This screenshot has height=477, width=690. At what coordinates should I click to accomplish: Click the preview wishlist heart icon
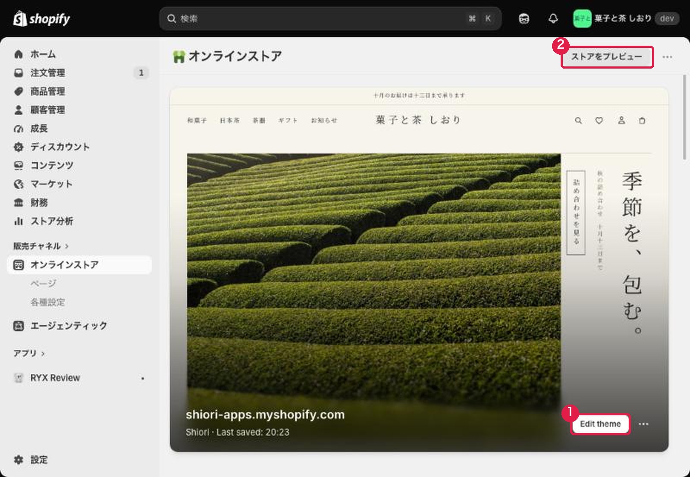coord(599,121)
